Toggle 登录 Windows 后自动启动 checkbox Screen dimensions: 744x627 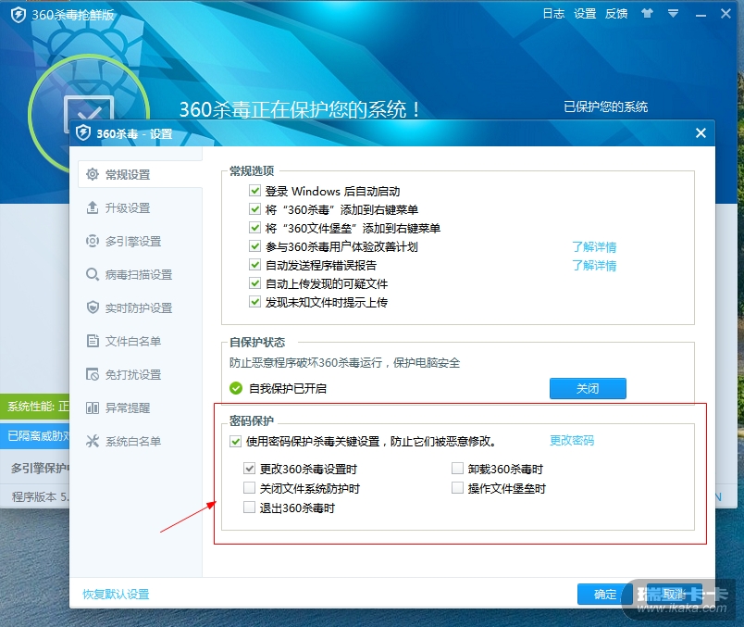254,191
